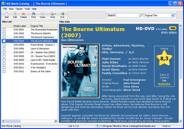Viewport: 184px width, 129px height.
Task: Select V for Vendetta row
Action: (x=29, y=67)
